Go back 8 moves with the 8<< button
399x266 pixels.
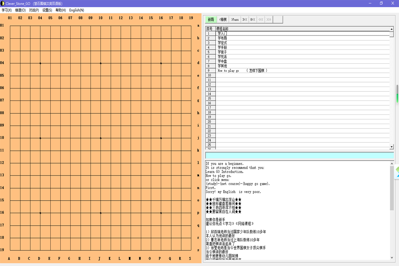[x=252, y=19]
